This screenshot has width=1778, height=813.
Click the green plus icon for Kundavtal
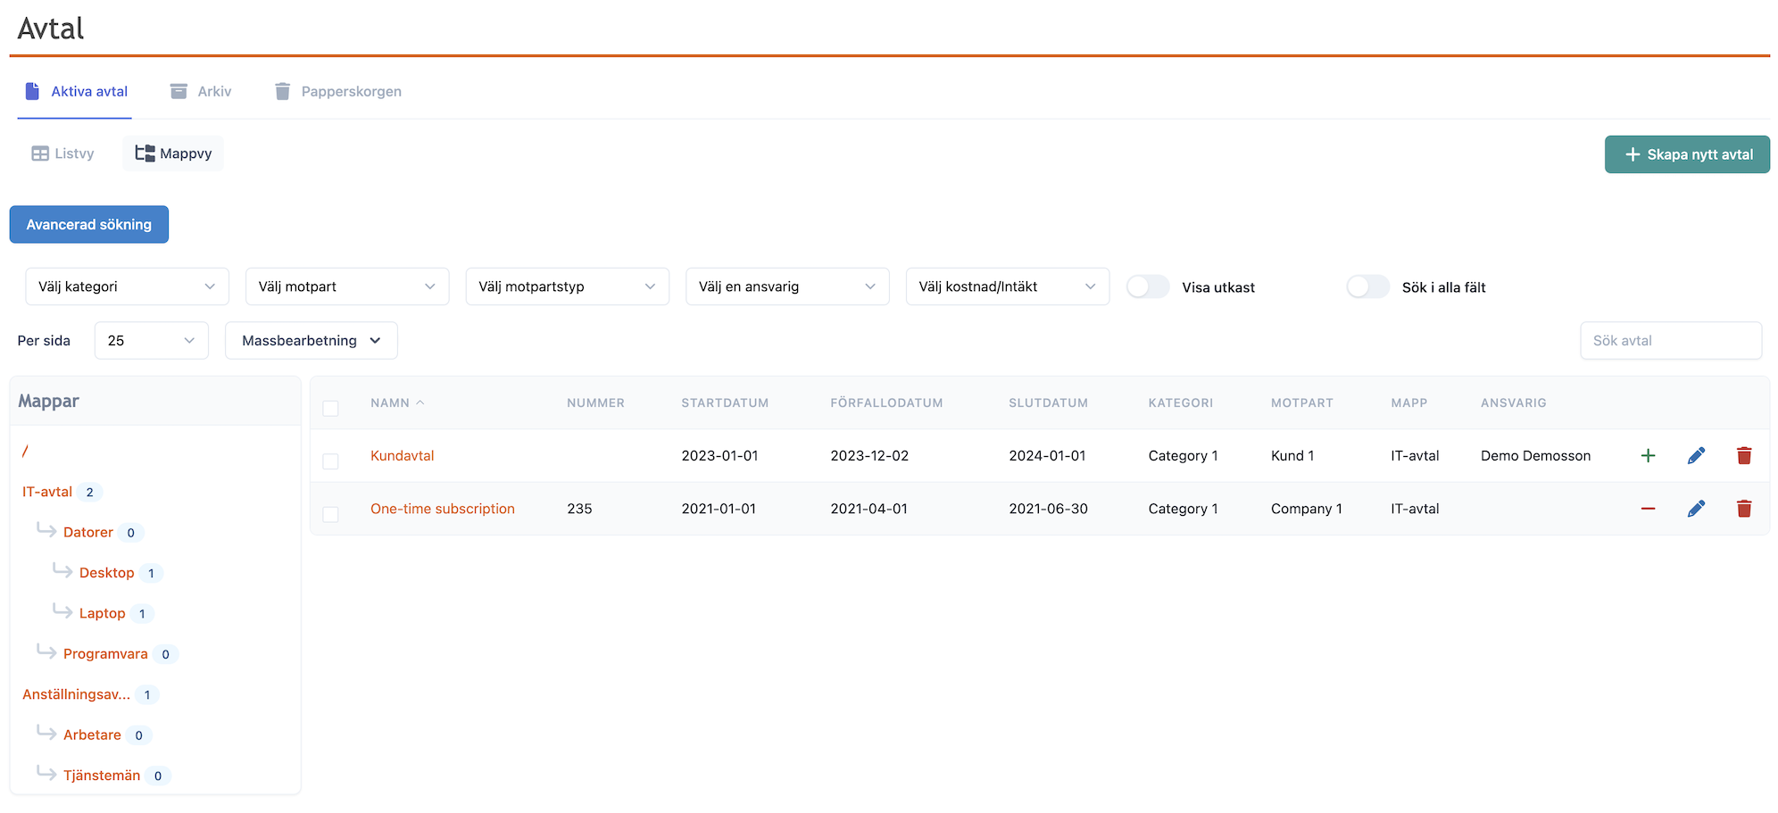pyautogui.click(x=1648, y=456)
